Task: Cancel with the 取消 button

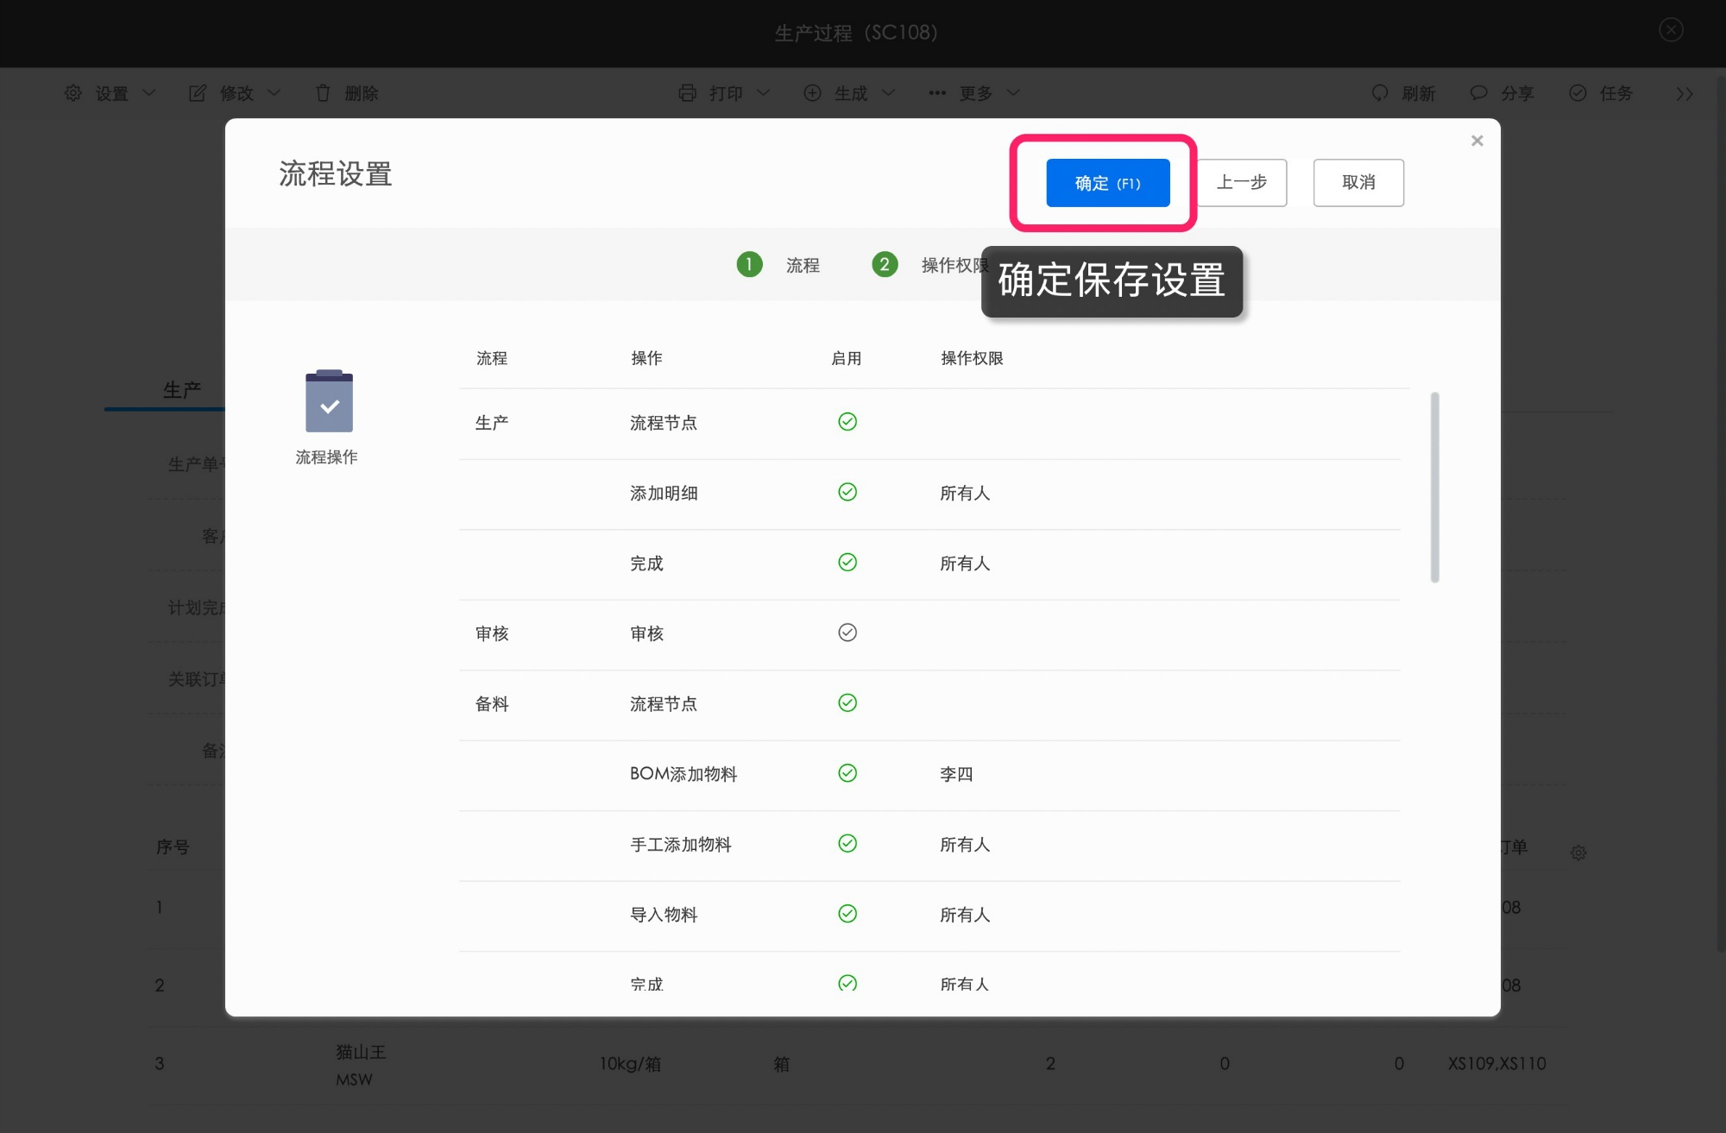Action: [x=1358, y=183]
